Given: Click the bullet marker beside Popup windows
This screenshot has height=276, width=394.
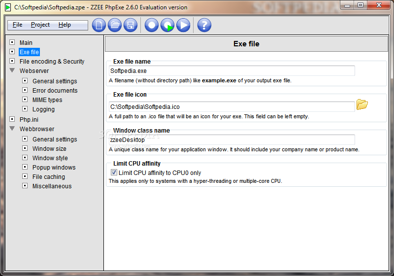Looking at the screenshot, I should [25, 167].
